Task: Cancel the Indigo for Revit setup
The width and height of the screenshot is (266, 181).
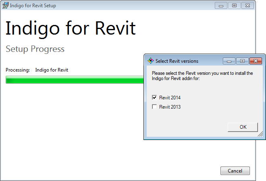Action: pos(235,171)
